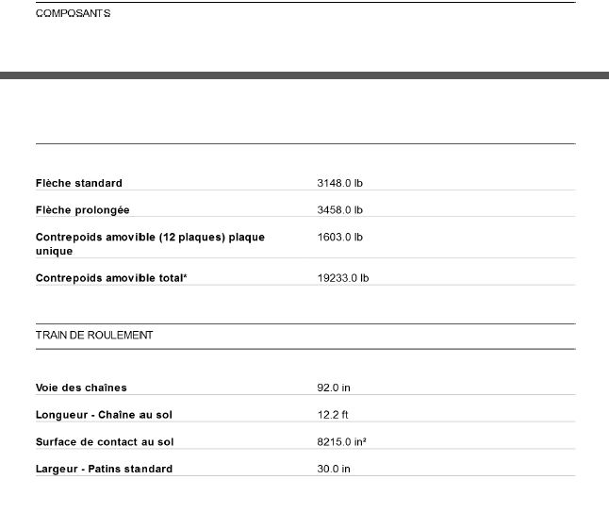Image resolution: width=609 pixels, height=512 pixels.
Task: Select the 8215.0 in² value
Action: (340, 441)
